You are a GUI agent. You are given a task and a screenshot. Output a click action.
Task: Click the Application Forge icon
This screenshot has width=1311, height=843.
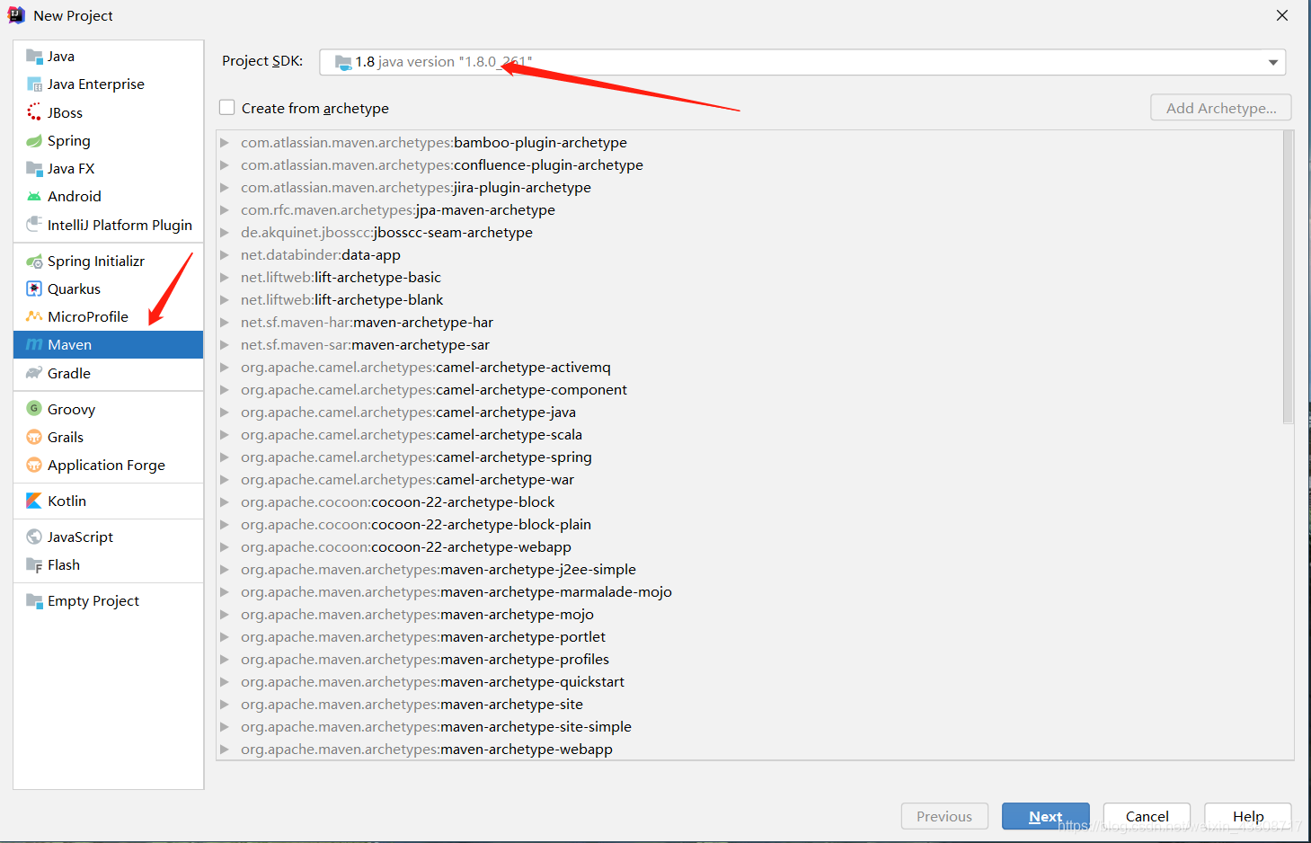tap(34, 466)
